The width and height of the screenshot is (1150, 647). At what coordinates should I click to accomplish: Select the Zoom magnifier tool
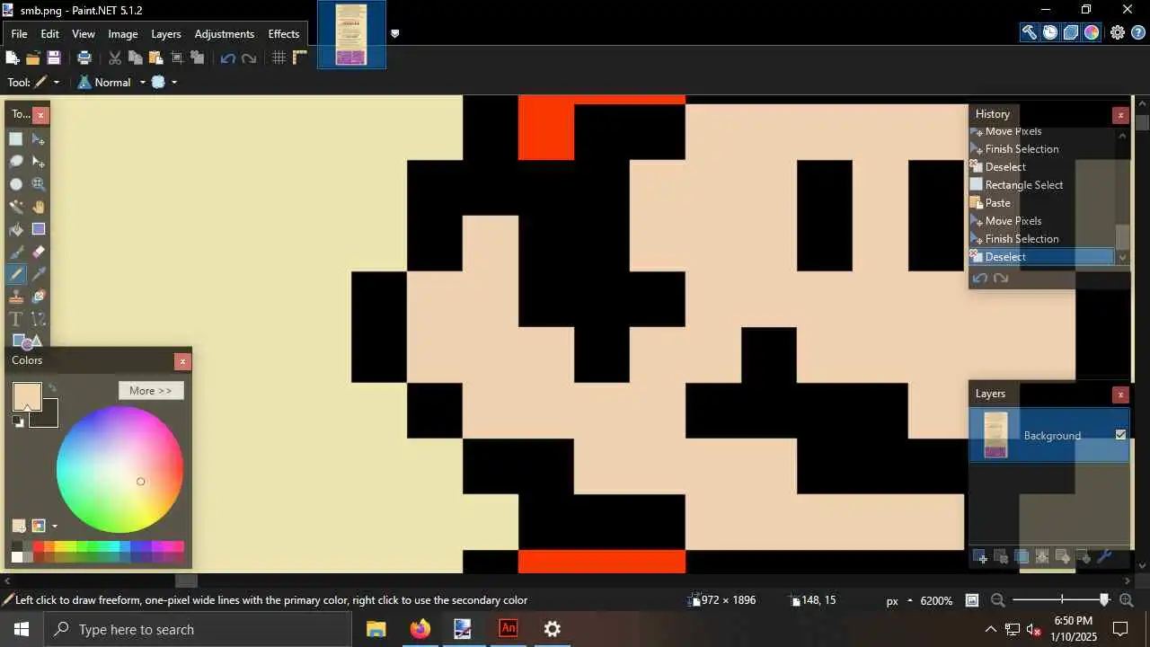39,183
